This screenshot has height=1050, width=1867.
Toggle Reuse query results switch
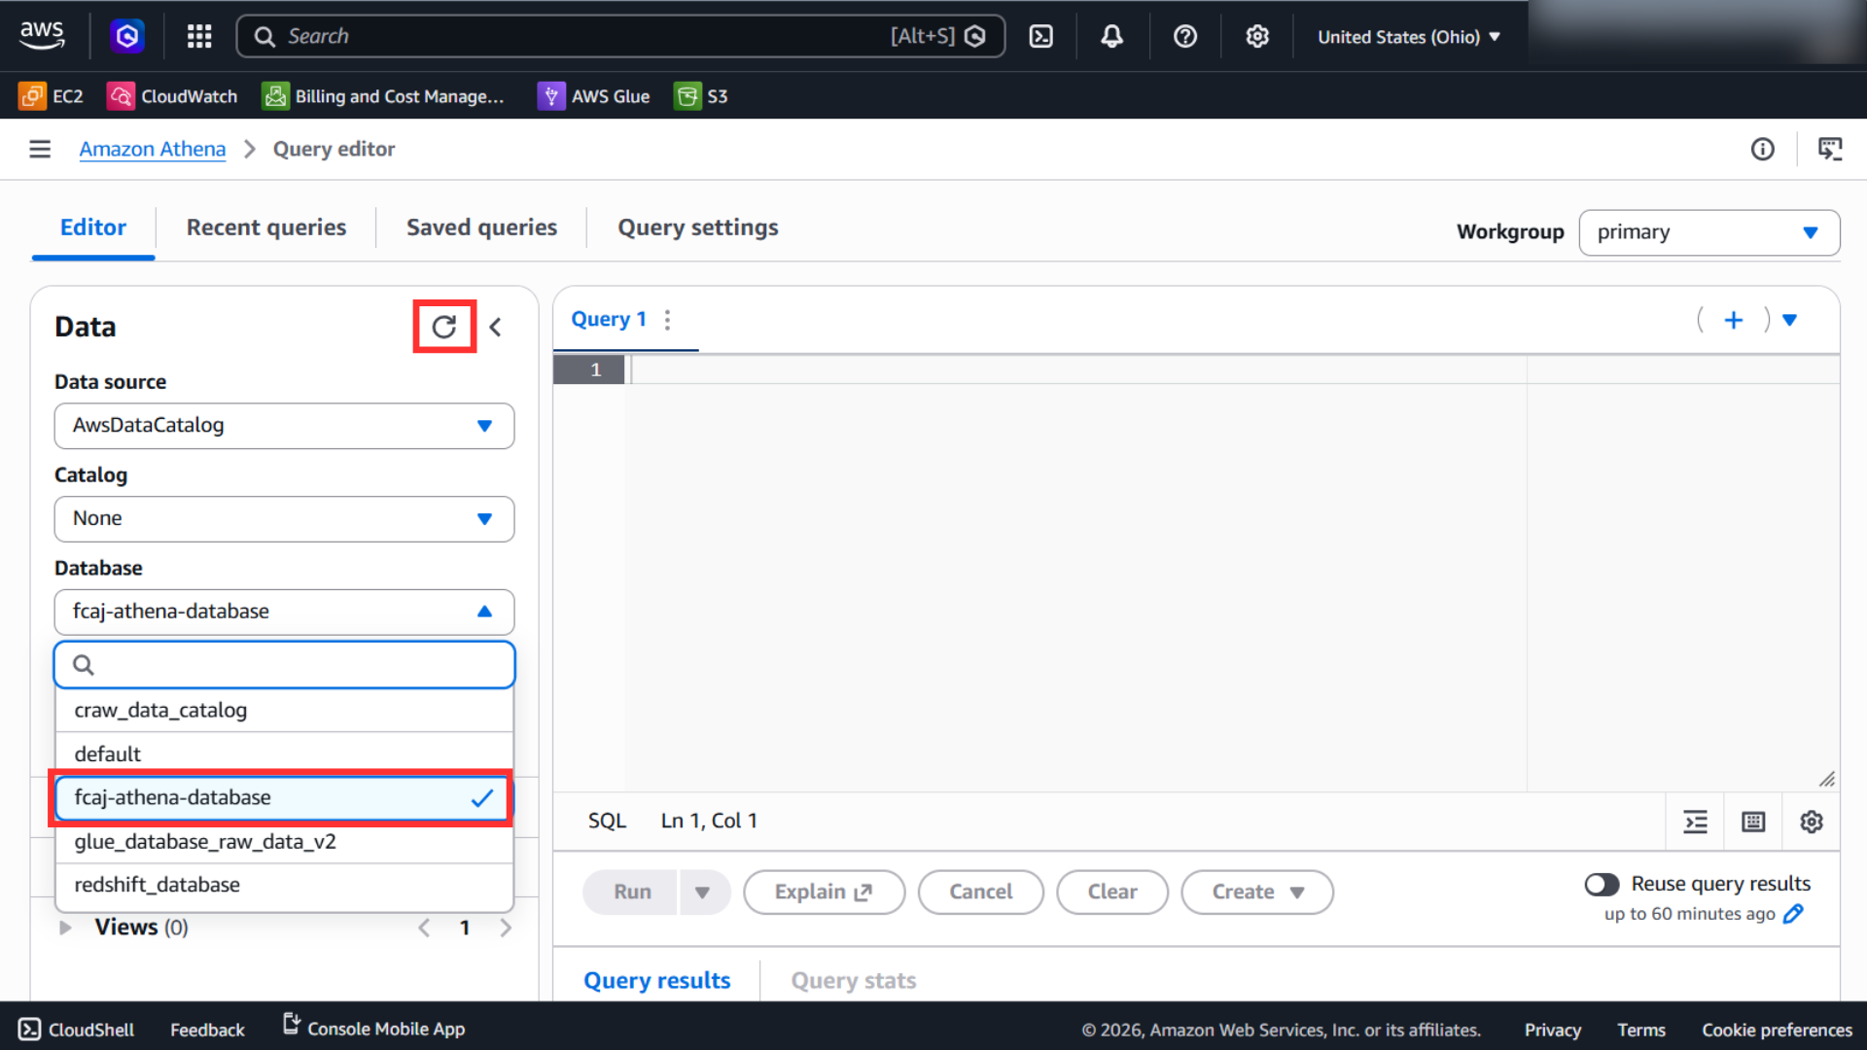pyautogui.click(x=1602, y=884)
